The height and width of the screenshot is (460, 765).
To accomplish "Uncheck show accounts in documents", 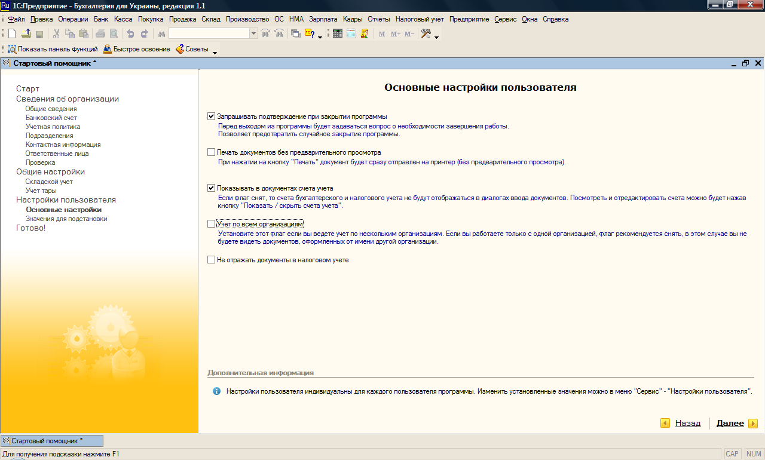I will (x=211, y=188).
